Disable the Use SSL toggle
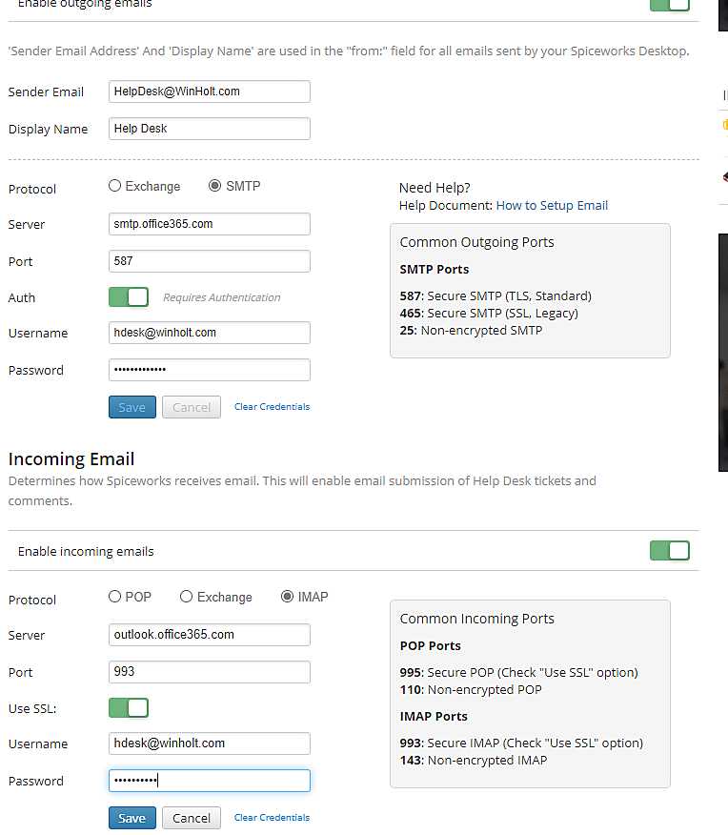The height and width of the screenshot is (835, 728). [128, 708]
